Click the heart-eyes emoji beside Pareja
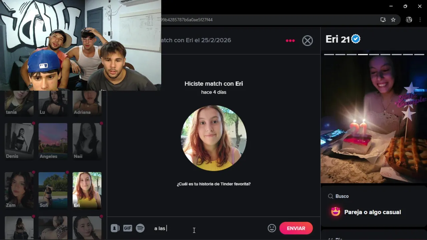Screen dimensions: 427x240 336,212
